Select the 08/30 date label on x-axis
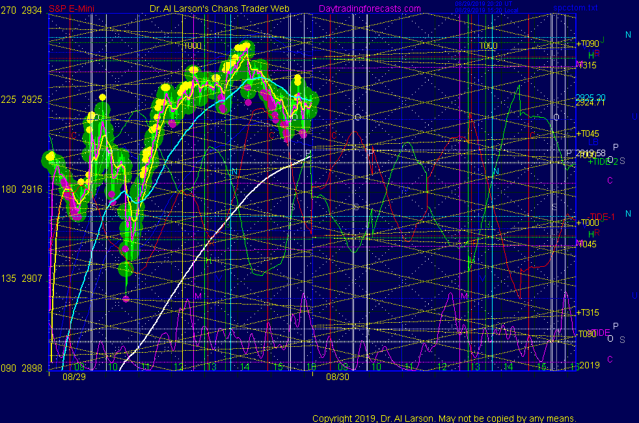This screenshot has width=639, height=423. (x=338, y=377)
